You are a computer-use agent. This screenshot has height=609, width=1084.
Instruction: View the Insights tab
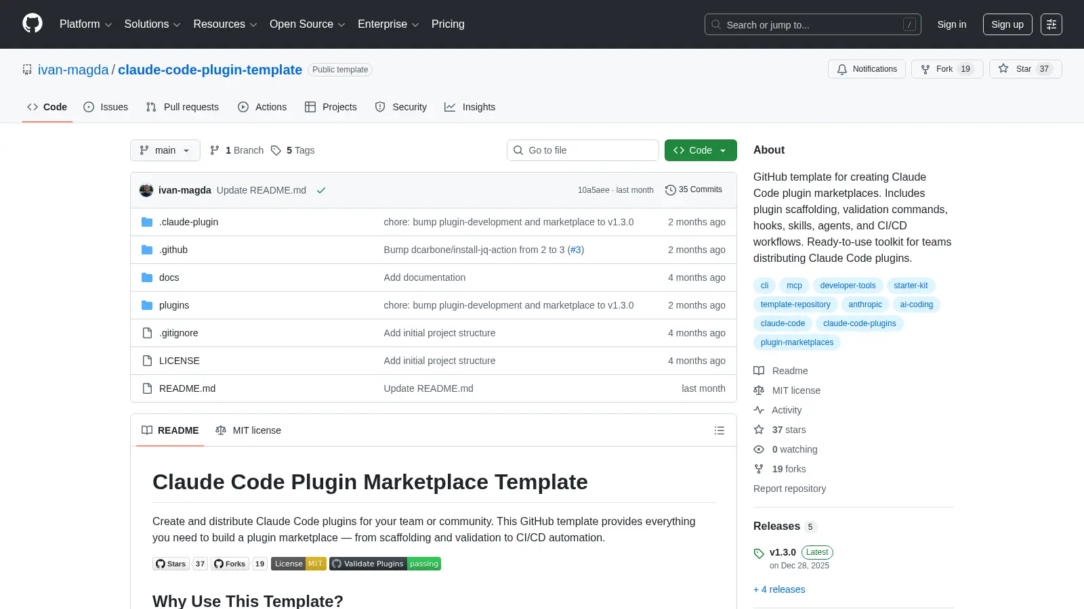pos(470,107)
